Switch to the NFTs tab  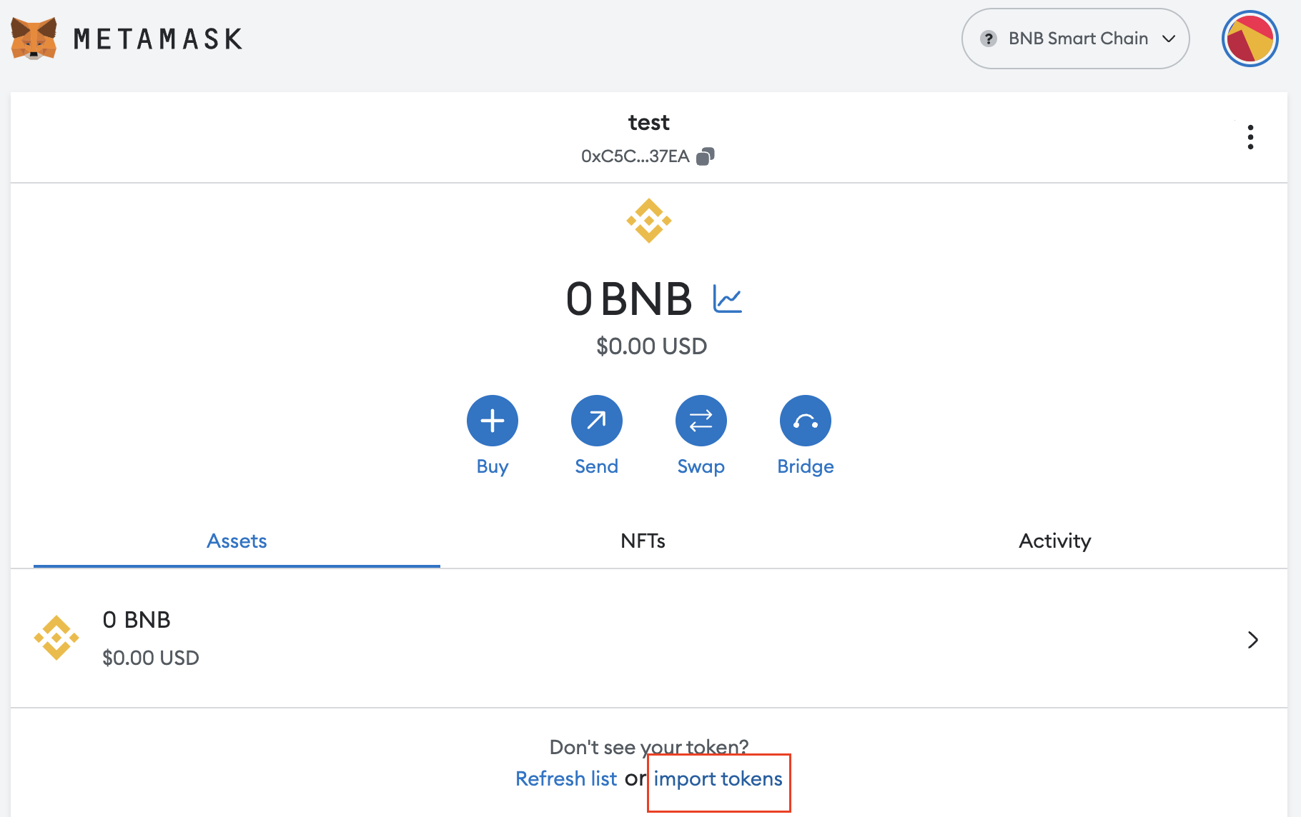coord(643,541)
